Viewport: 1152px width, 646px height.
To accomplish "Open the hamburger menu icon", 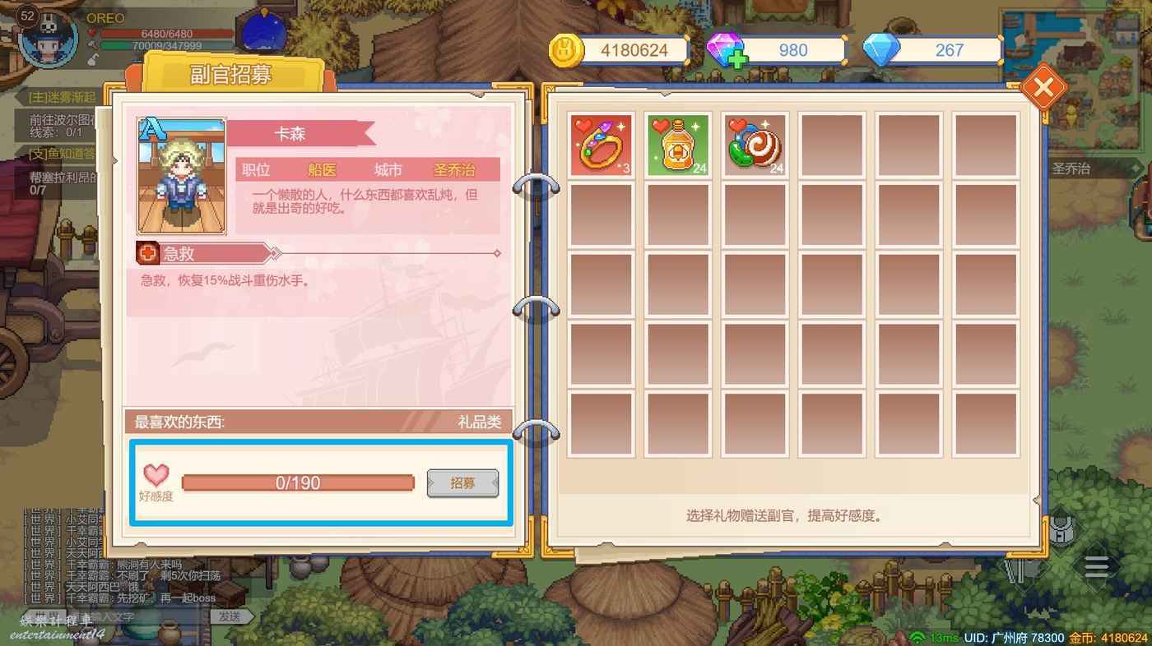I will [1096, 566].
